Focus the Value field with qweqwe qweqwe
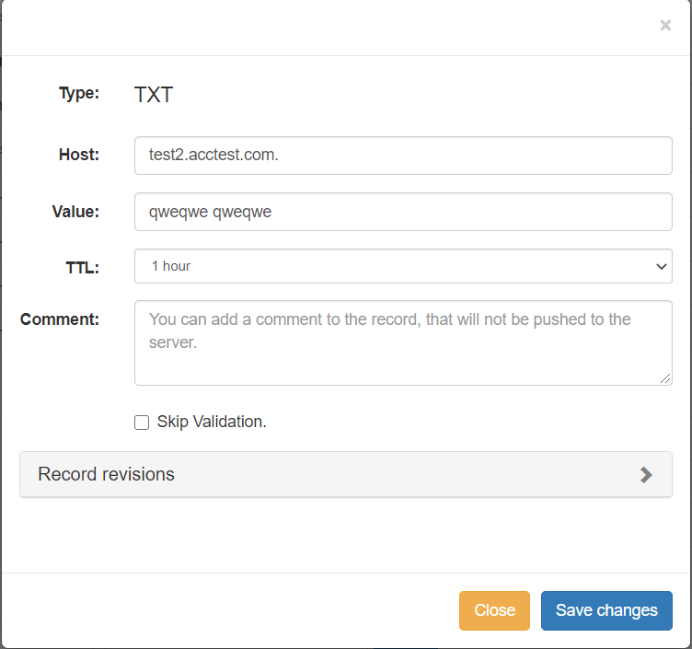This screenshot has height=649, width=692. click(403, 212)
